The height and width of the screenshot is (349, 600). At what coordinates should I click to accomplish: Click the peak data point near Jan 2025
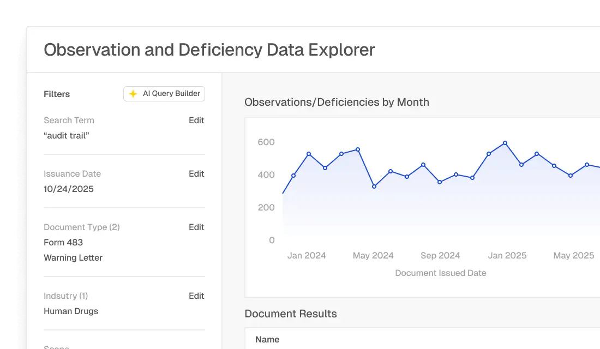pos(505,143)
